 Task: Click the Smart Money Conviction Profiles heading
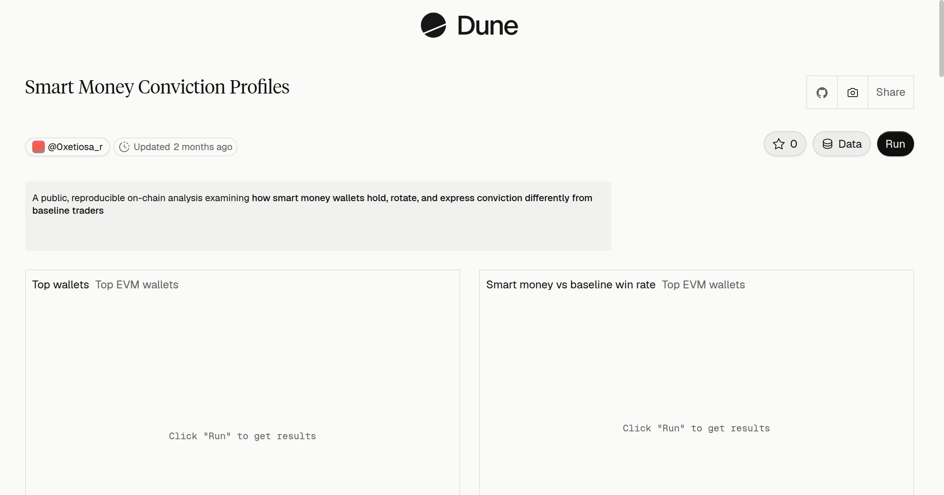point(157,87)
